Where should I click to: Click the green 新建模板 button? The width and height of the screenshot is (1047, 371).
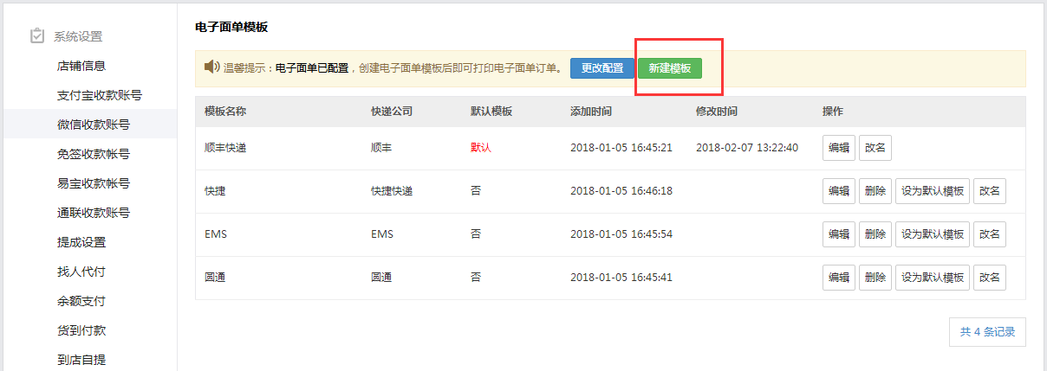coord(670,68)
